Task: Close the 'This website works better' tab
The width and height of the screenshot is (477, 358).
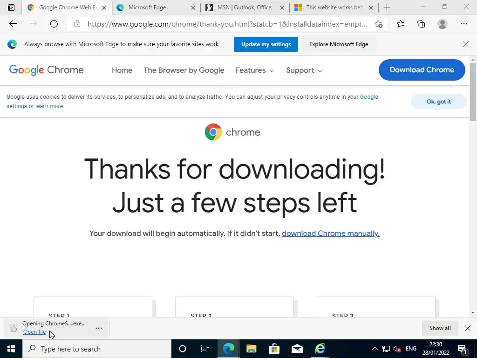Action: pos(371,8)
